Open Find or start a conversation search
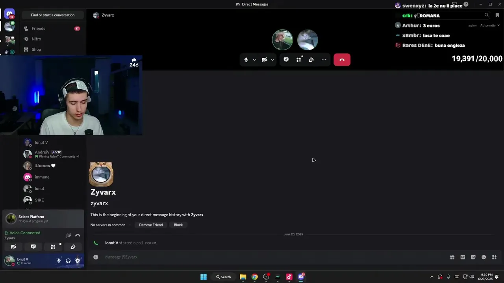The height and width of the screenshot is (283, 504). pyautogui.click(x=53, y=15)
